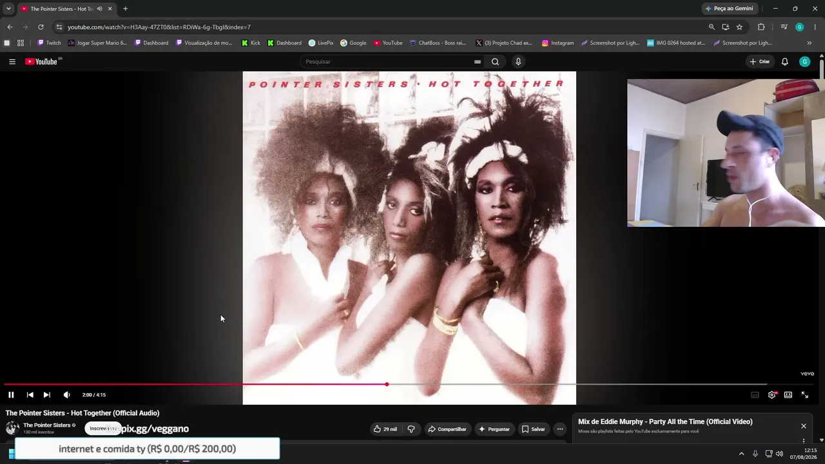
Task: Open the IMG 0264 hosted bookmark
Action: coord(676,43)
